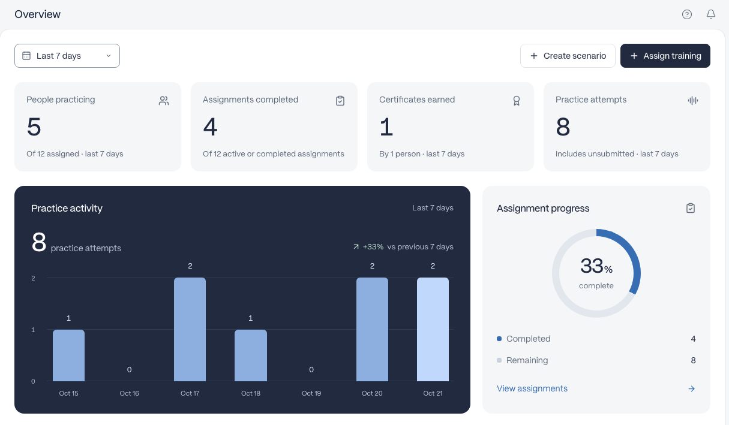This screenshot has height=425, width=729.
Task: Click "Of 12 assigned · last 7 days" text
Action: [x=75, y=154]
